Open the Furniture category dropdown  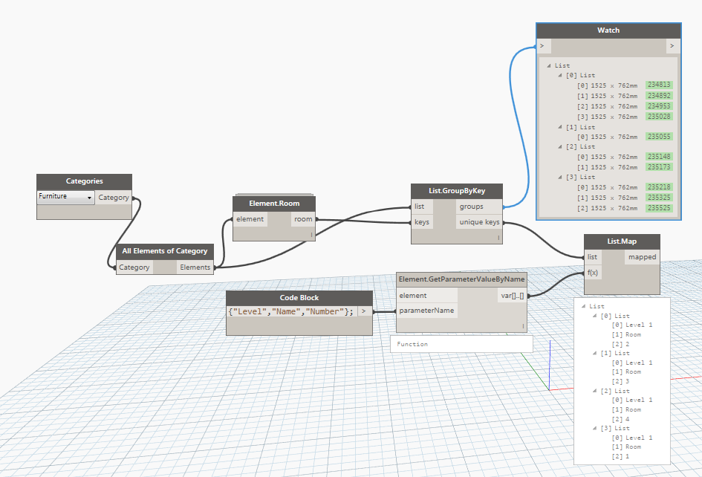[x=65, y=197]
